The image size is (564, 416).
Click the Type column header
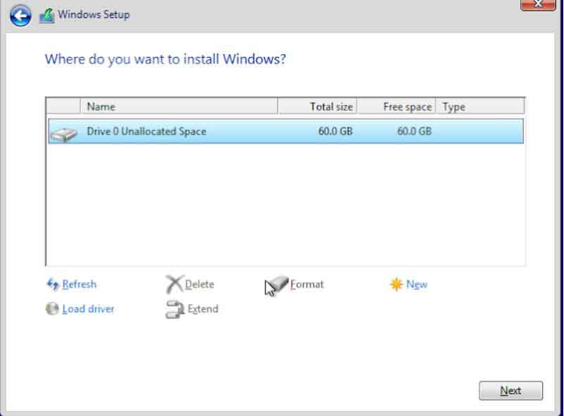pos(480,107)
